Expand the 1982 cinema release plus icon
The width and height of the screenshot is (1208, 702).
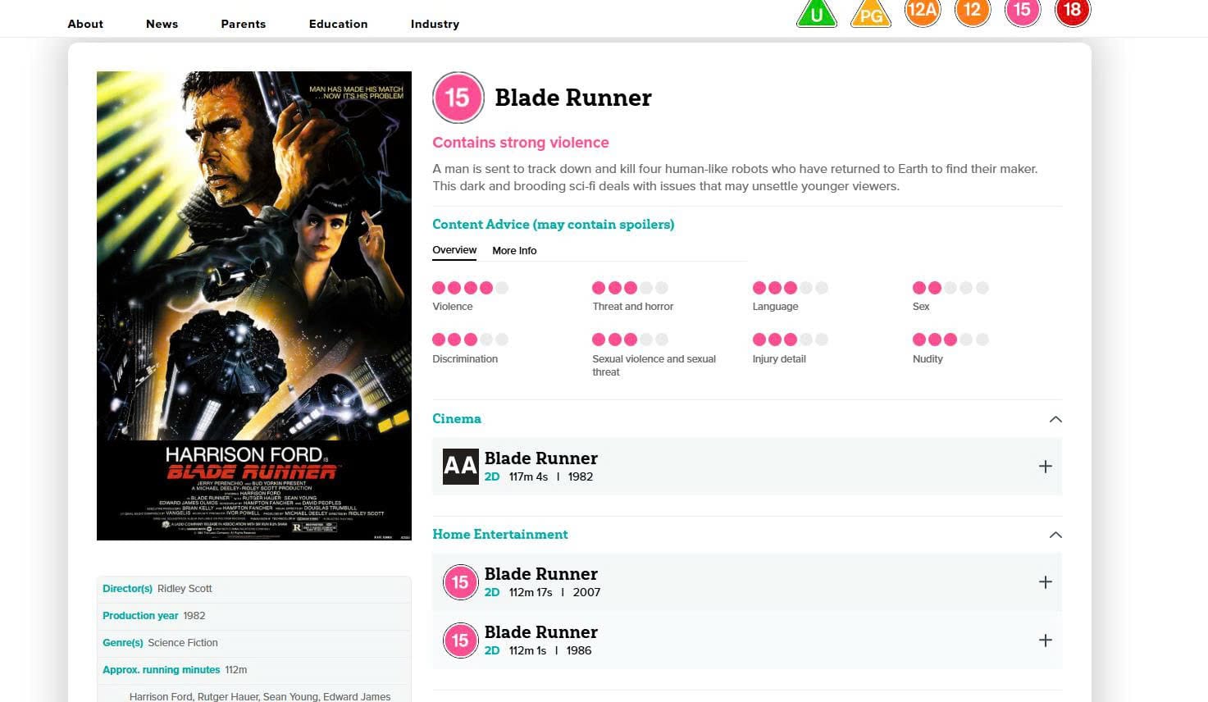1045,467
